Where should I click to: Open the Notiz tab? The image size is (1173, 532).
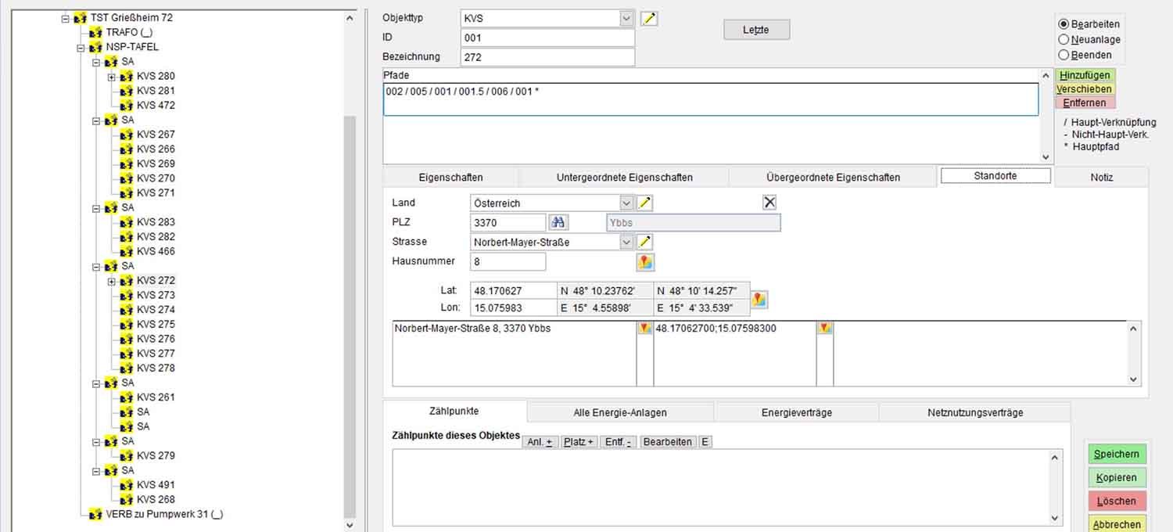1101,178
